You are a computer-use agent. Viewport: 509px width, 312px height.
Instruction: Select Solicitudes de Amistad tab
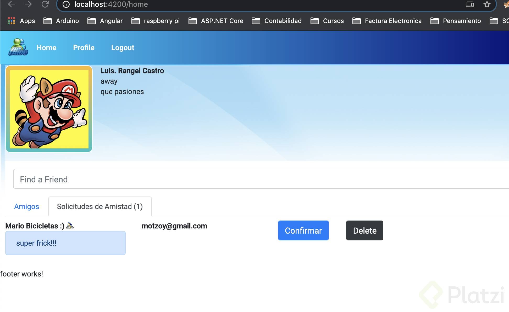(100, 206)
